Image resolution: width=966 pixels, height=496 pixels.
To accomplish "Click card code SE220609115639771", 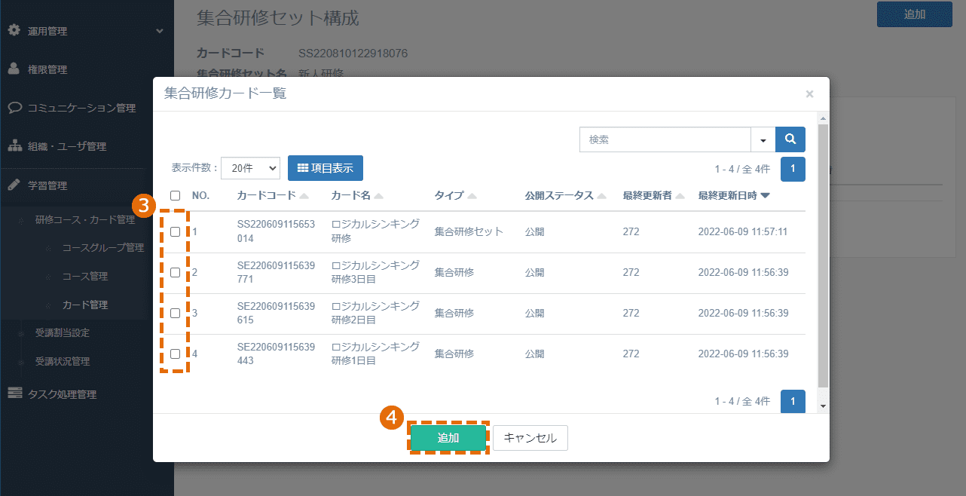I will [276, 272].
